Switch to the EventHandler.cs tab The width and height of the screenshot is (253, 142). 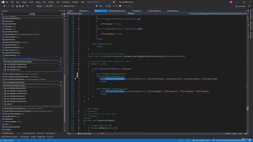173,11
